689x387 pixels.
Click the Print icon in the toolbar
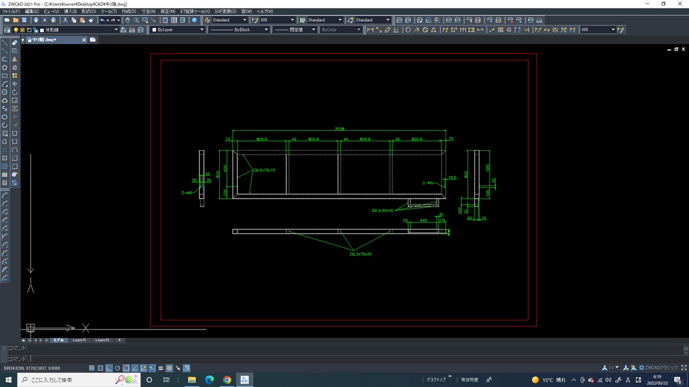click(x=36, y=20)
